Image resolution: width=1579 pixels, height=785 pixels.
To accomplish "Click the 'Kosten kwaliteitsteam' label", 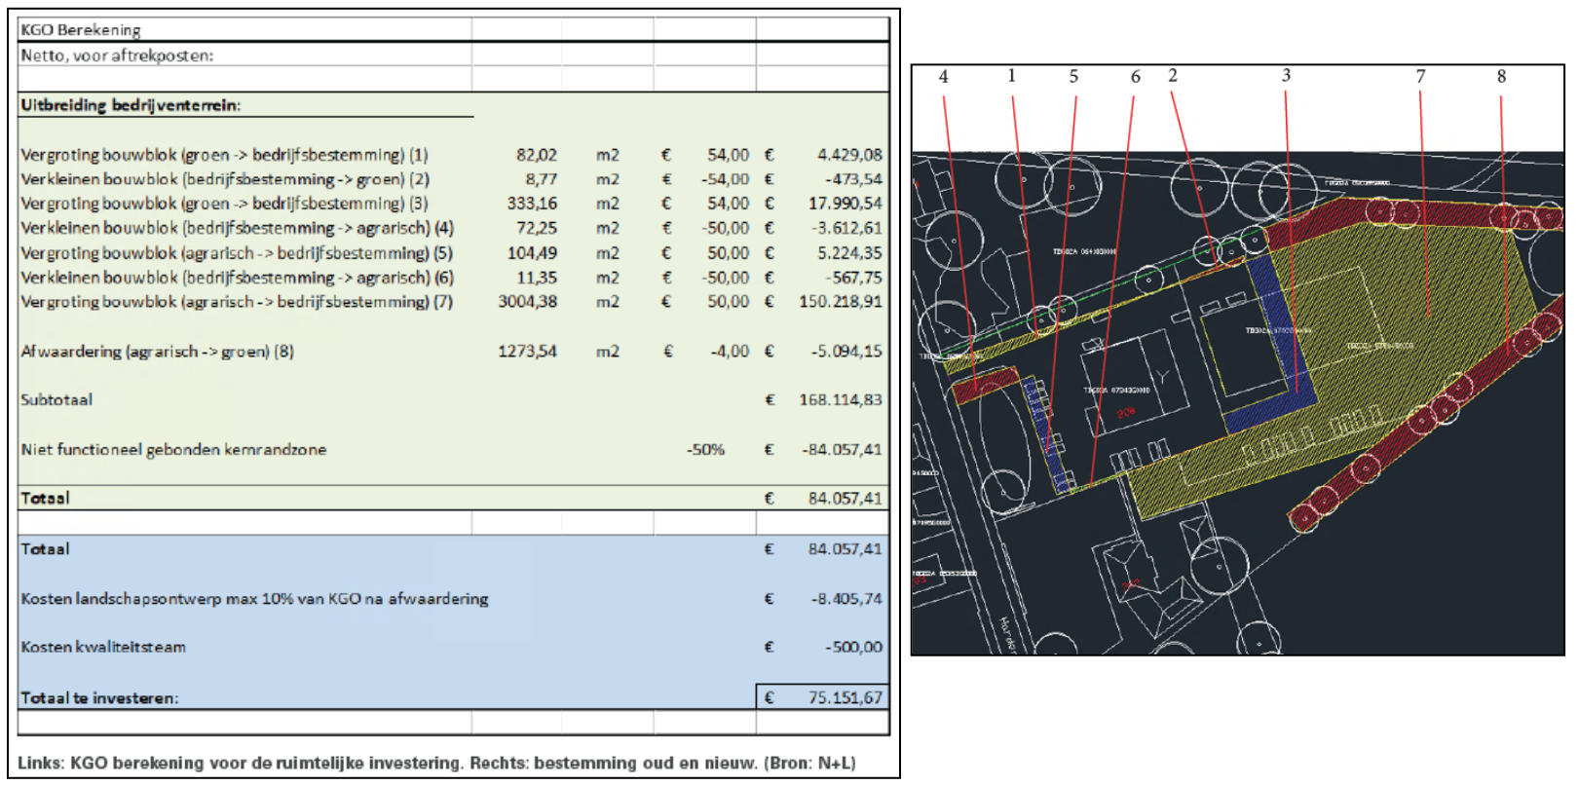I will point(103,648).
